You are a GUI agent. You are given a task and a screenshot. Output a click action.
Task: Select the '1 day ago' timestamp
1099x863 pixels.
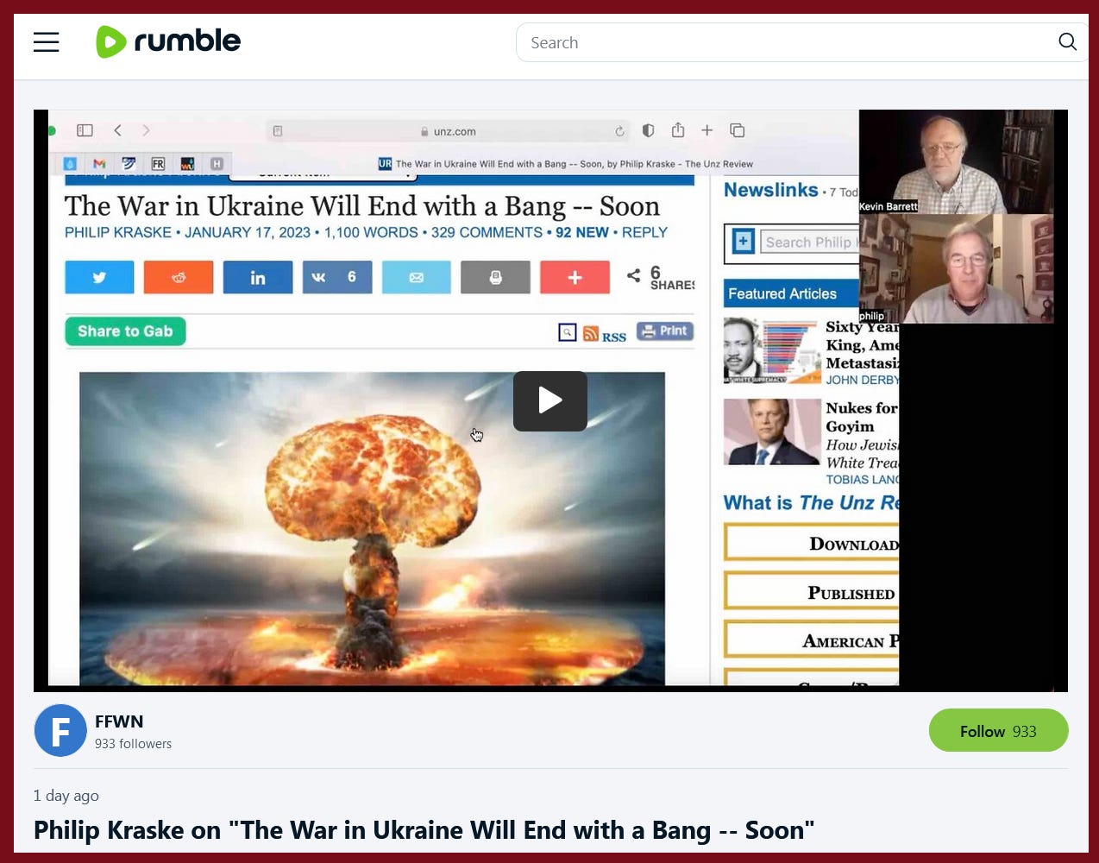coord(66,796)
